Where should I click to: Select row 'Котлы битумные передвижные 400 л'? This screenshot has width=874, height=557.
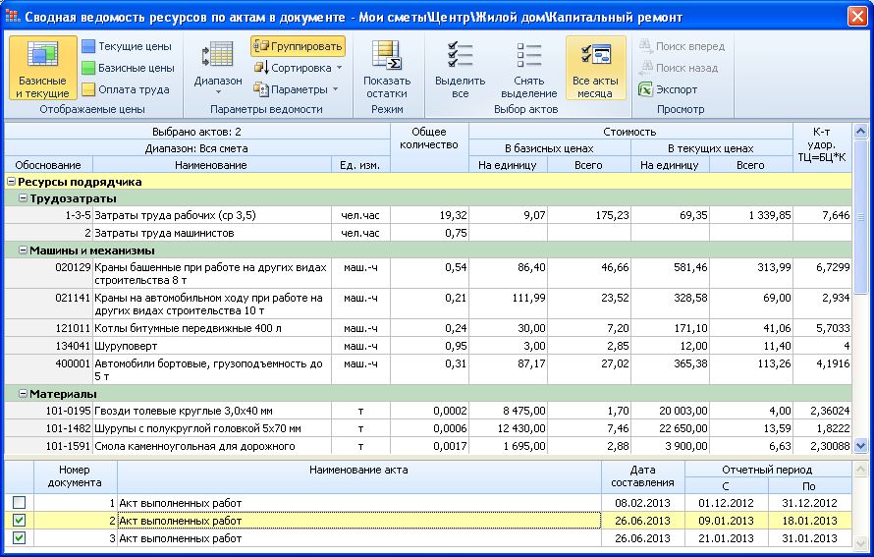tap(428, 328)
